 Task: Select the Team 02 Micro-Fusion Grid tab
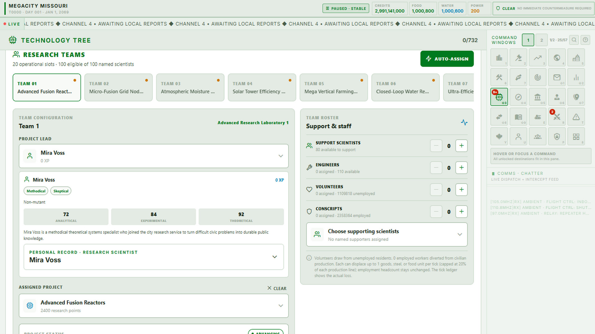(118, 88)
